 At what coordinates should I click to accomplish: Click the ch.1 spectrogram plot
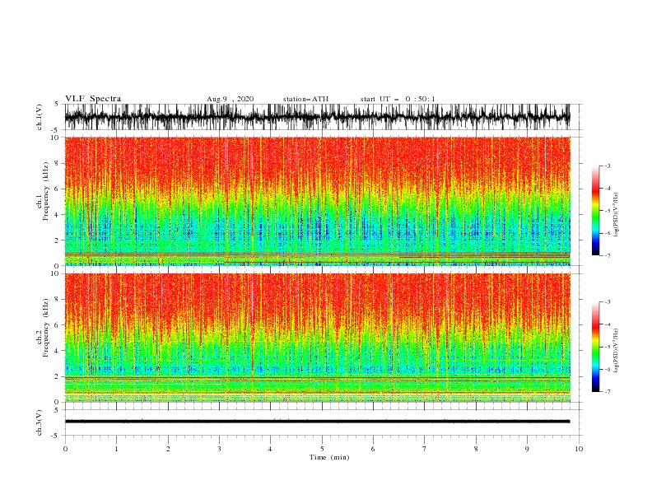tap(317, 201)
